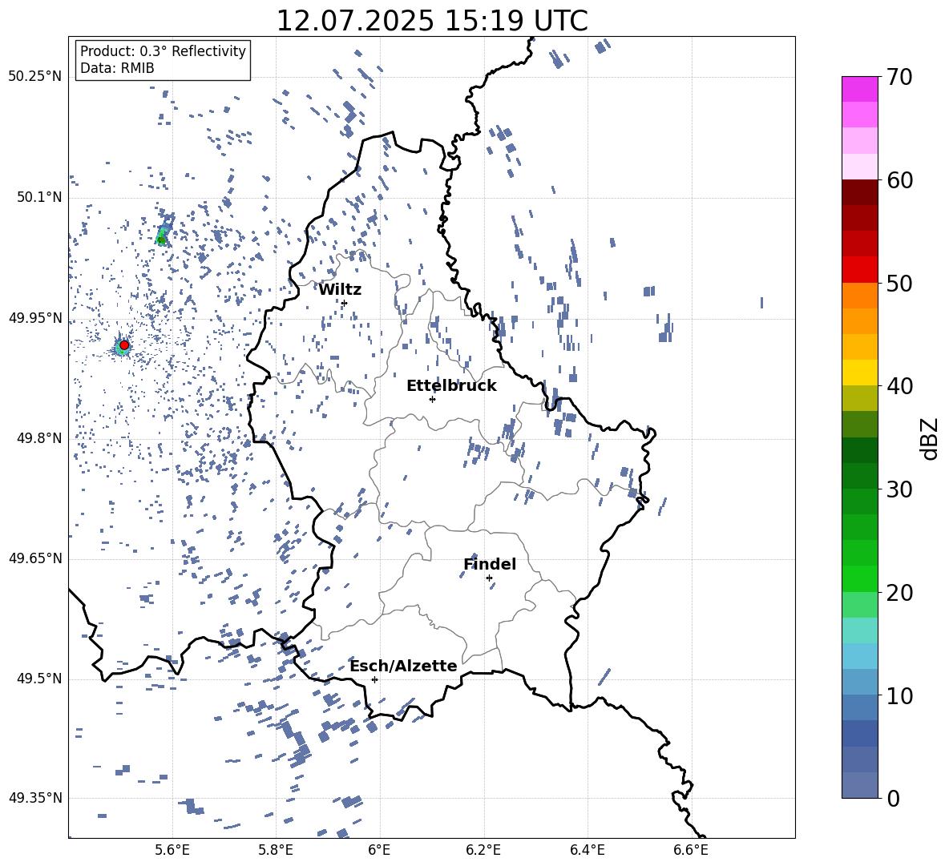Click the 5.6°E longitude label
The image size is (949, 866).
172,850
